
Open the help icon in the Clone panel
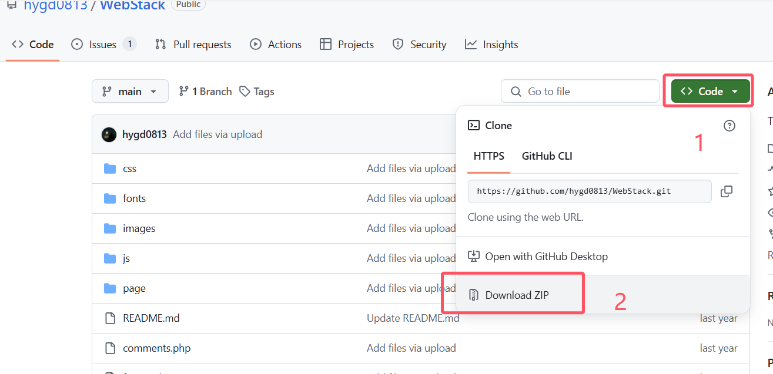(x=730, y=126)
